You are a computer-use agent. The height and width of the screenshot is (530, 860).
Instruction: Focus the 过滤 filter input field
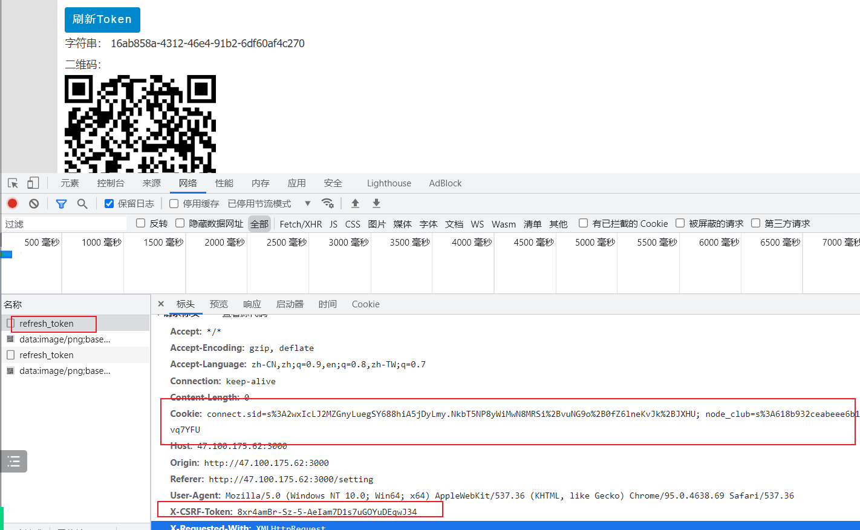(65, 224)
